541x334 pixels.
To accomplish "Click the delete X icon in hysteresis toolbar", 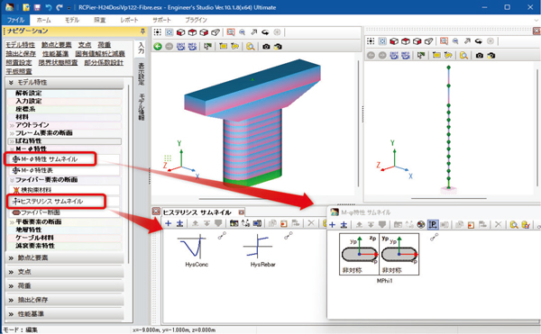I will tap(311, 223).
